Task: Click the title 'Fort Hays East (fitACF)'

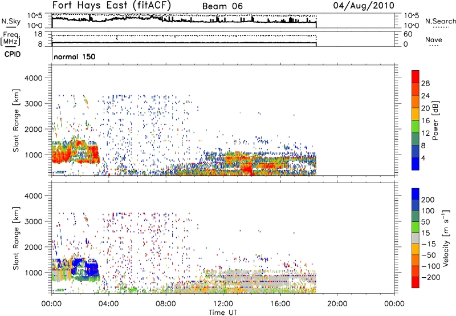Action: coord(112,6)
